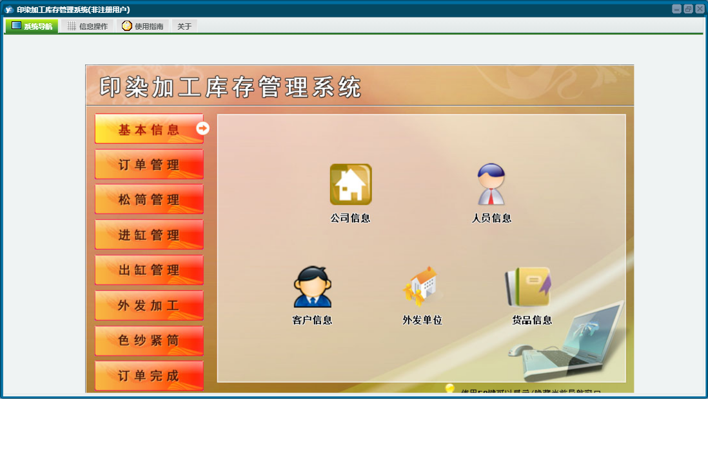This screenshot has height=462, width=708.
Task: Open the 使用指南 tab
Action: [143, 26]
